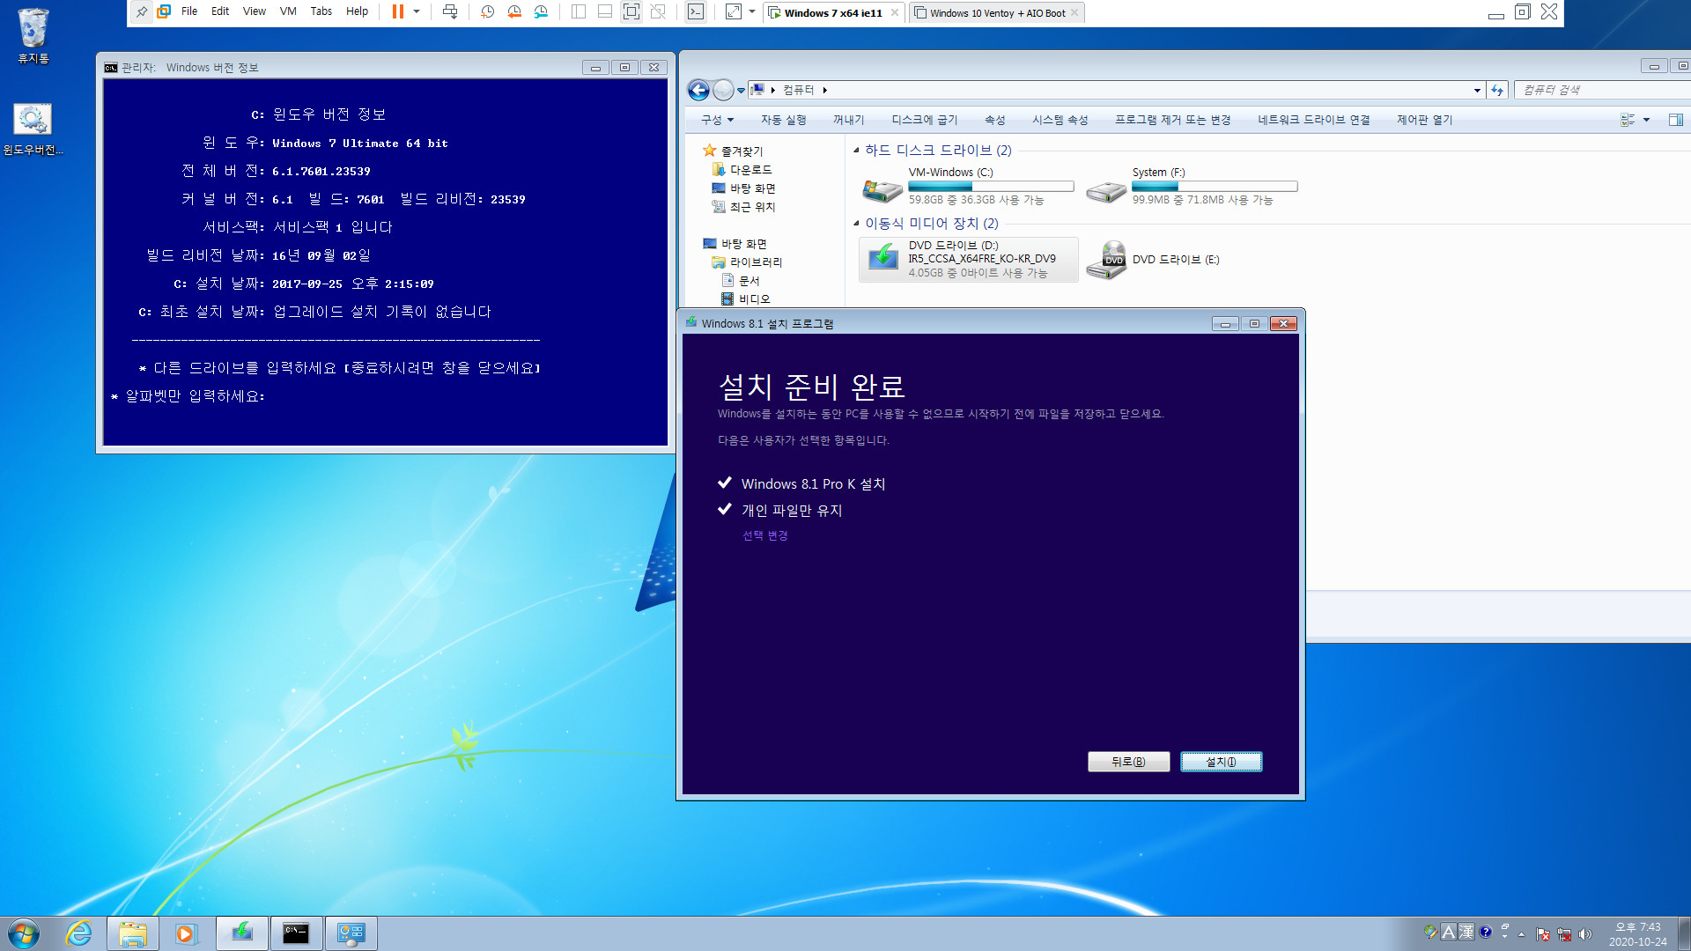Switch to Unity mode icon
This screenshot has width=1691, height=951.
click(658, 11)
